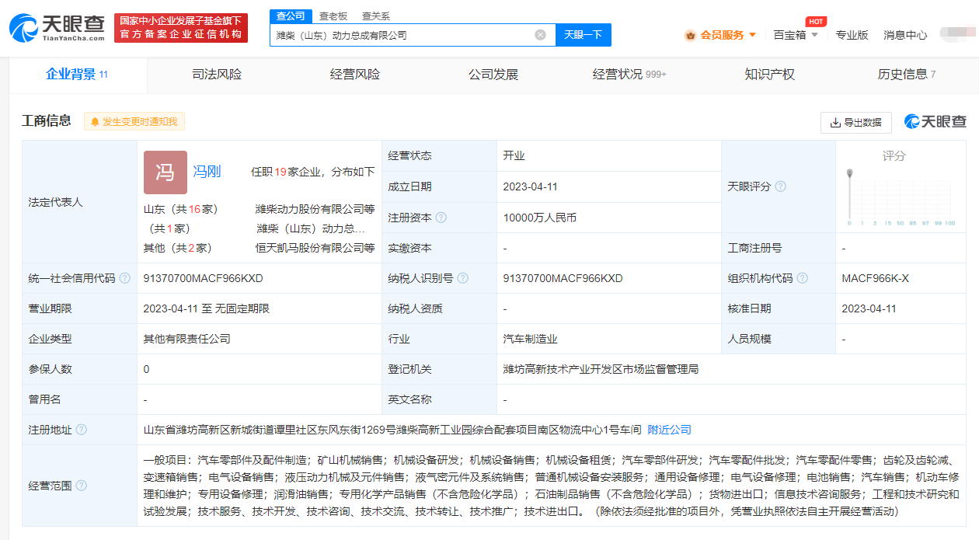The width and height of the screenshot is (979, 540).
Task: Open the 冯刚 legal representative link
Action: (x=207, y=172)
